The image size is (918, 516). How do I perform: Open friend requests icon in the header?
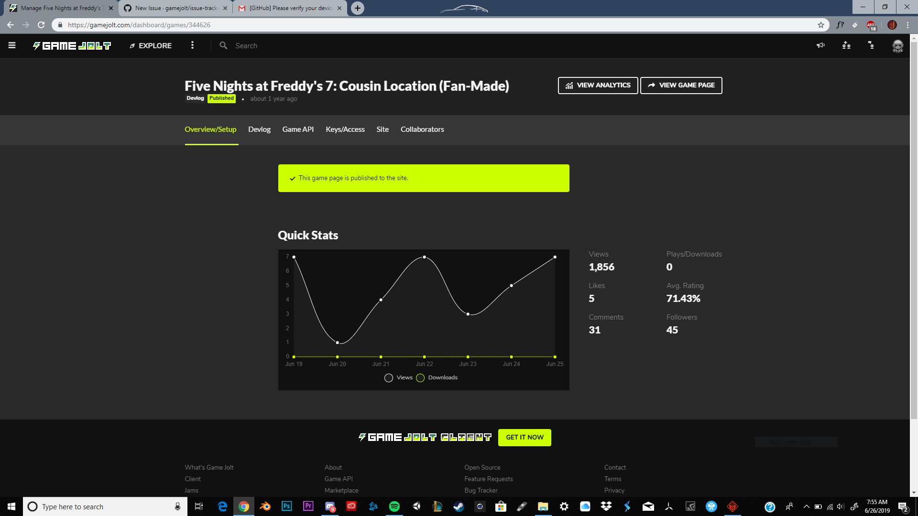(846, 45)
